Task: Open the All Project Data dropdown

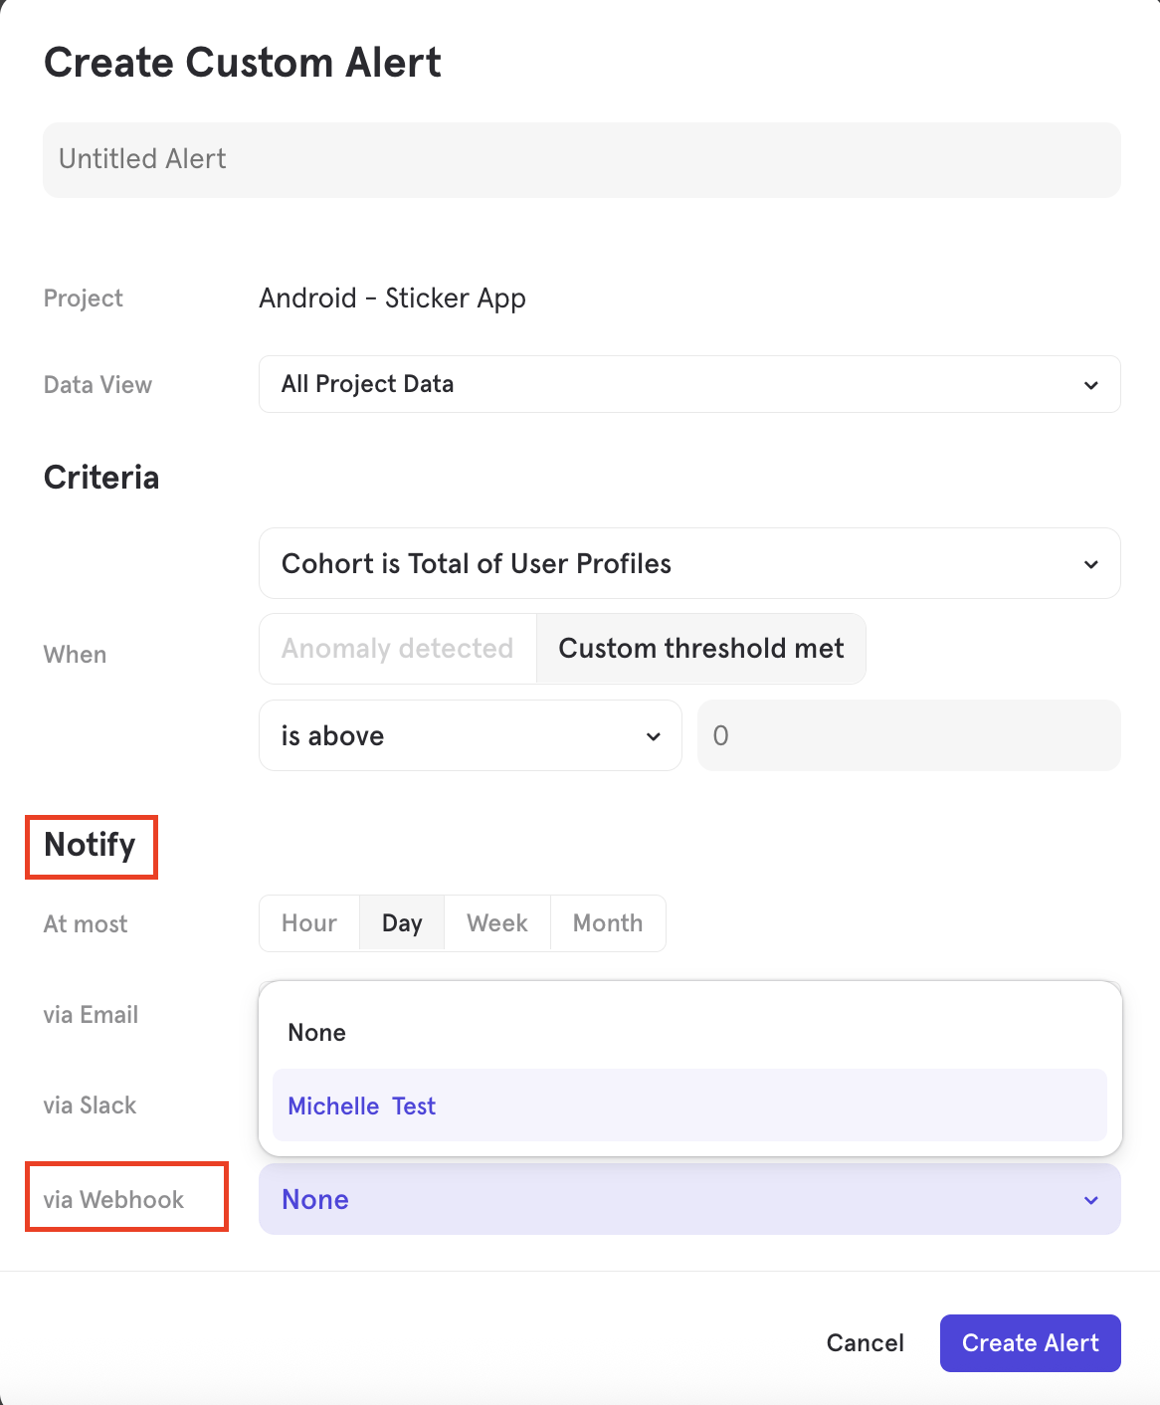Action: pyautogui.click(x=689, y=384)
